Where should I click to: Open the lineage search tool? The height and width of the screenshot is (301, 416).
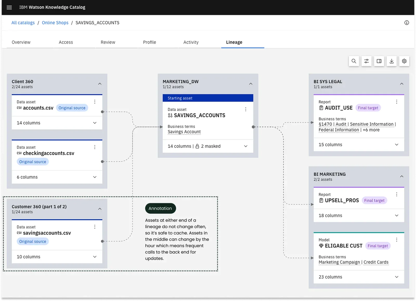pyautogui.click(x=354, y=61)
